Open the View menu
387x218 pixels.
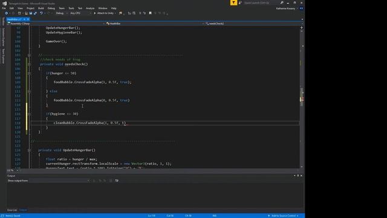(20, 8)
